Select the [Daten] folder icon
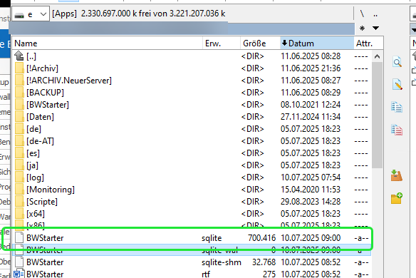This screenshot has height=278, width=416. pos(19,117)
